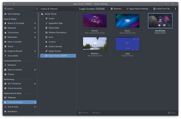The height and width of the screenshot is (119, 181).
Task: Click the info icon on eos-Breeze thumbnail
Action: (159, 25)
